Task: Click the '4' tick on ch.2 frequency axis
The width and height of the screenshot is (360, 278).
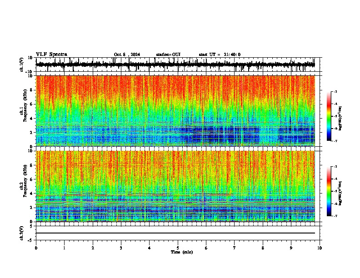Action: pyautogui.click(x=31, y=194)
